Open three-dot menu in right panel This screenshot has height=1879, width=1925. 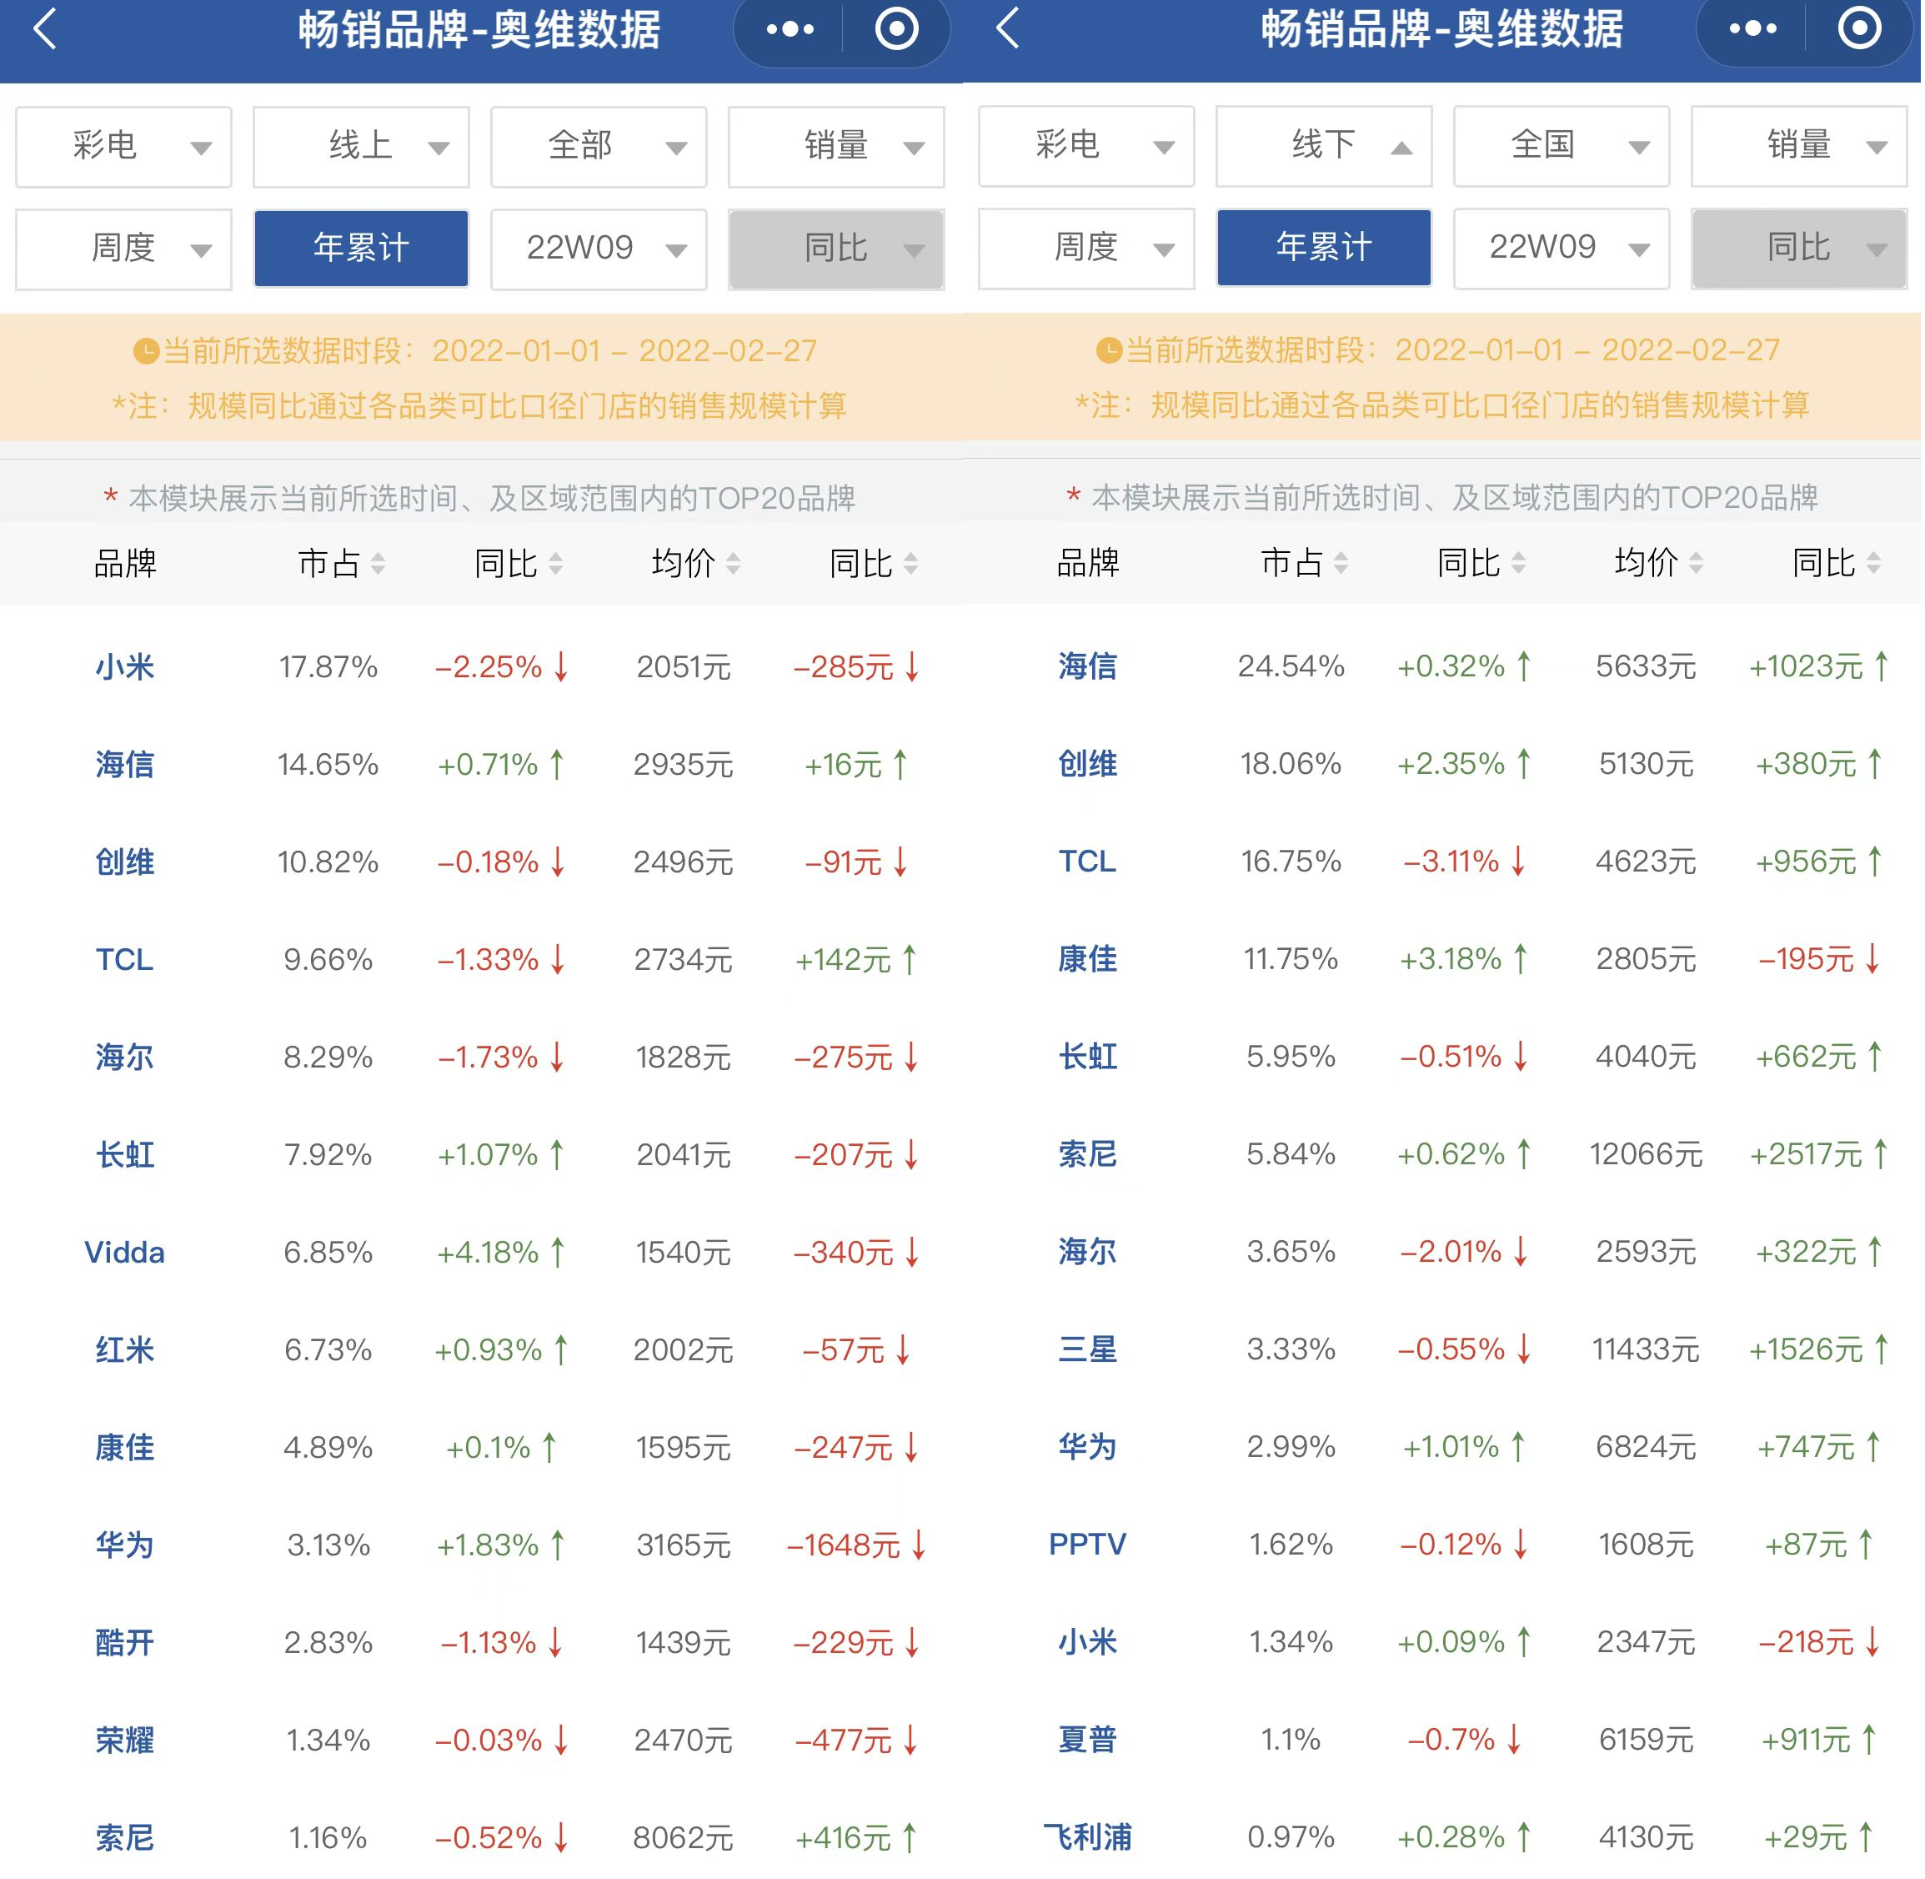pyautogui.click(x=1754, y=29)
